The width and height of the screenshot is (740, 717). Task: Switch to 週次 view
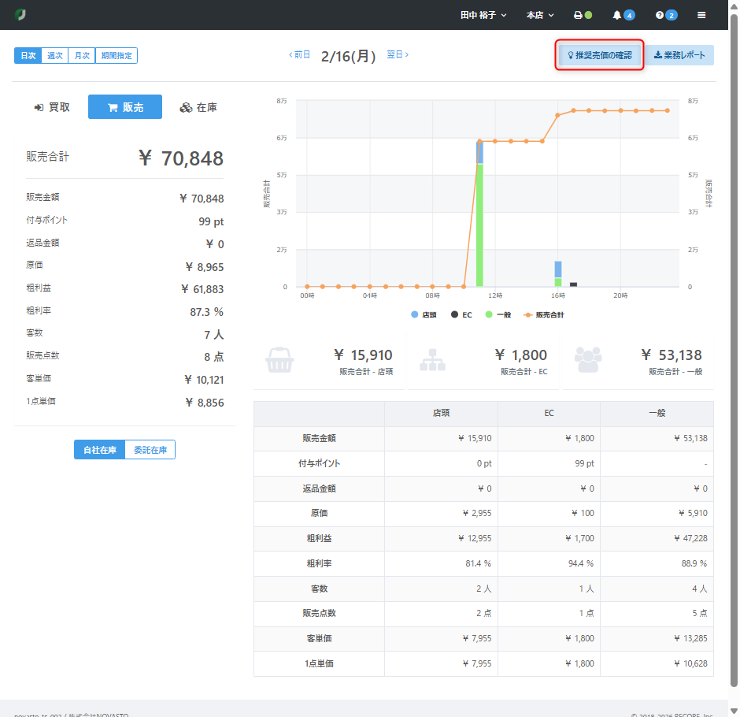(x=55, y=55)
